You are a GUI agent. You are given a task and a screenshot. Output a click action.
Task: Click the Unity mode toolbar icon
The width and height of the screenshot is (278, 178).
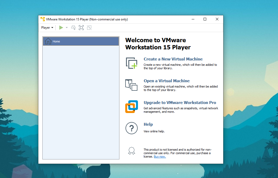(89, 28)
